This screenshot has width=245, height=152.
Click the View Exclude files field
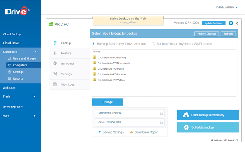130,122
